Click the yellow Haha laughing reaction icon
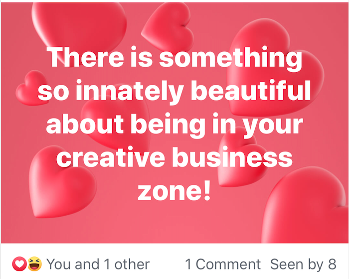 (x=34, y=264)
